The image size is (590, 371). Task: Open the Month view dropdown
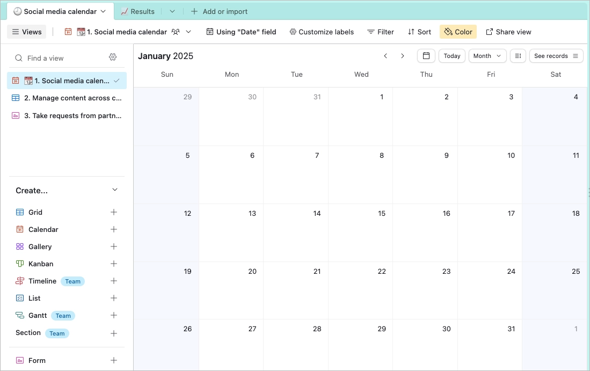click(486, 56)
